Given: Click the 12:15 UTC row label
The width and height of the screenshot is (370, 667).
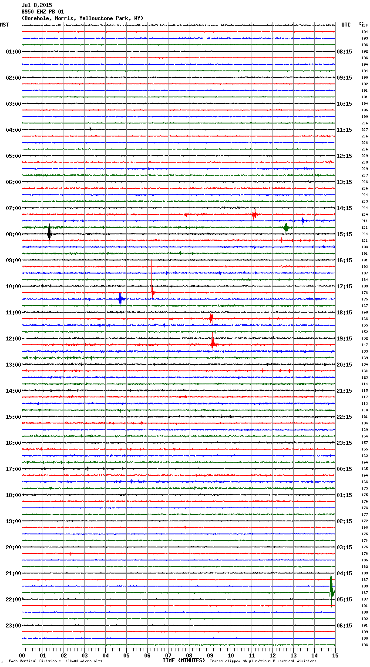Looking at the screenshot, I should 344,156.
